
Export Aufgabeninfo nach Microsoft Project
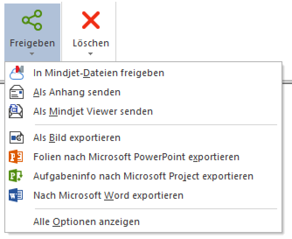tap(143, 176)
